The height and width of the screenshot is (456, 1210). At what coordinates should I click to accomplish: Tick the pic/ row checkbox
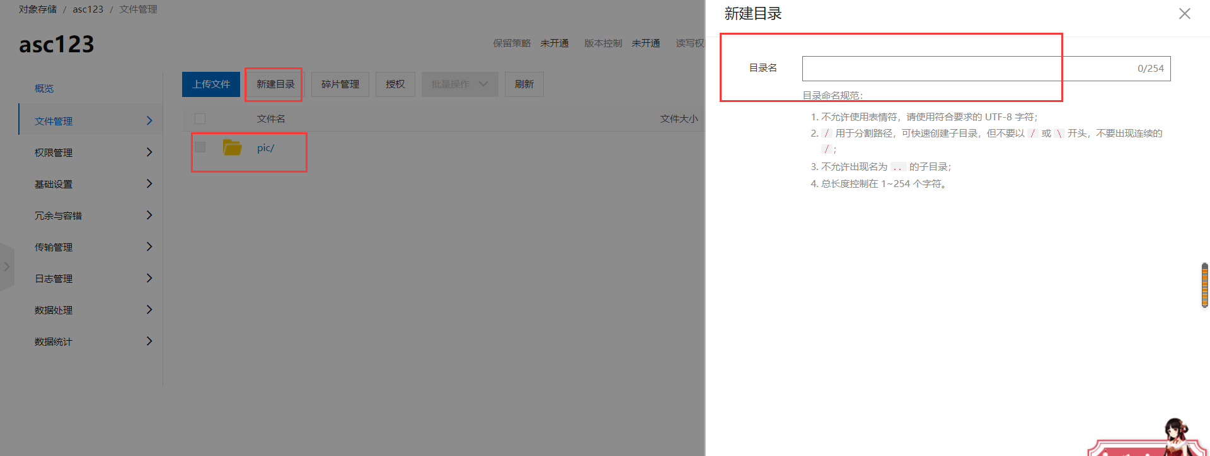pos(200,147)
